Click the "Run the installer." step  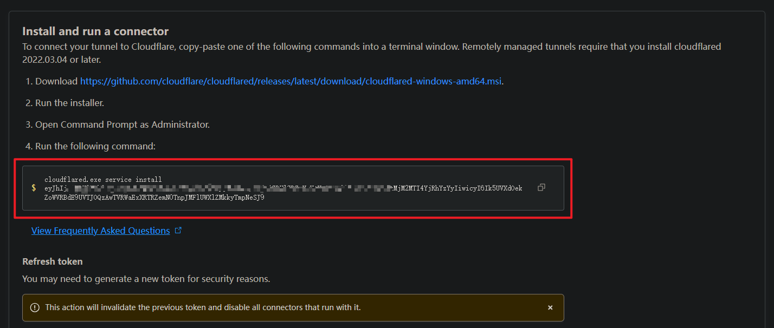(69, 103)
